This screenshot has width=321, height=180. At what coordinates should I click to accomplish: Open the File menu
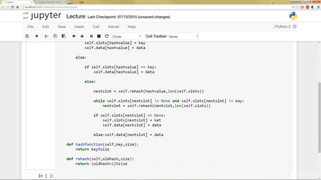point(31,26)
